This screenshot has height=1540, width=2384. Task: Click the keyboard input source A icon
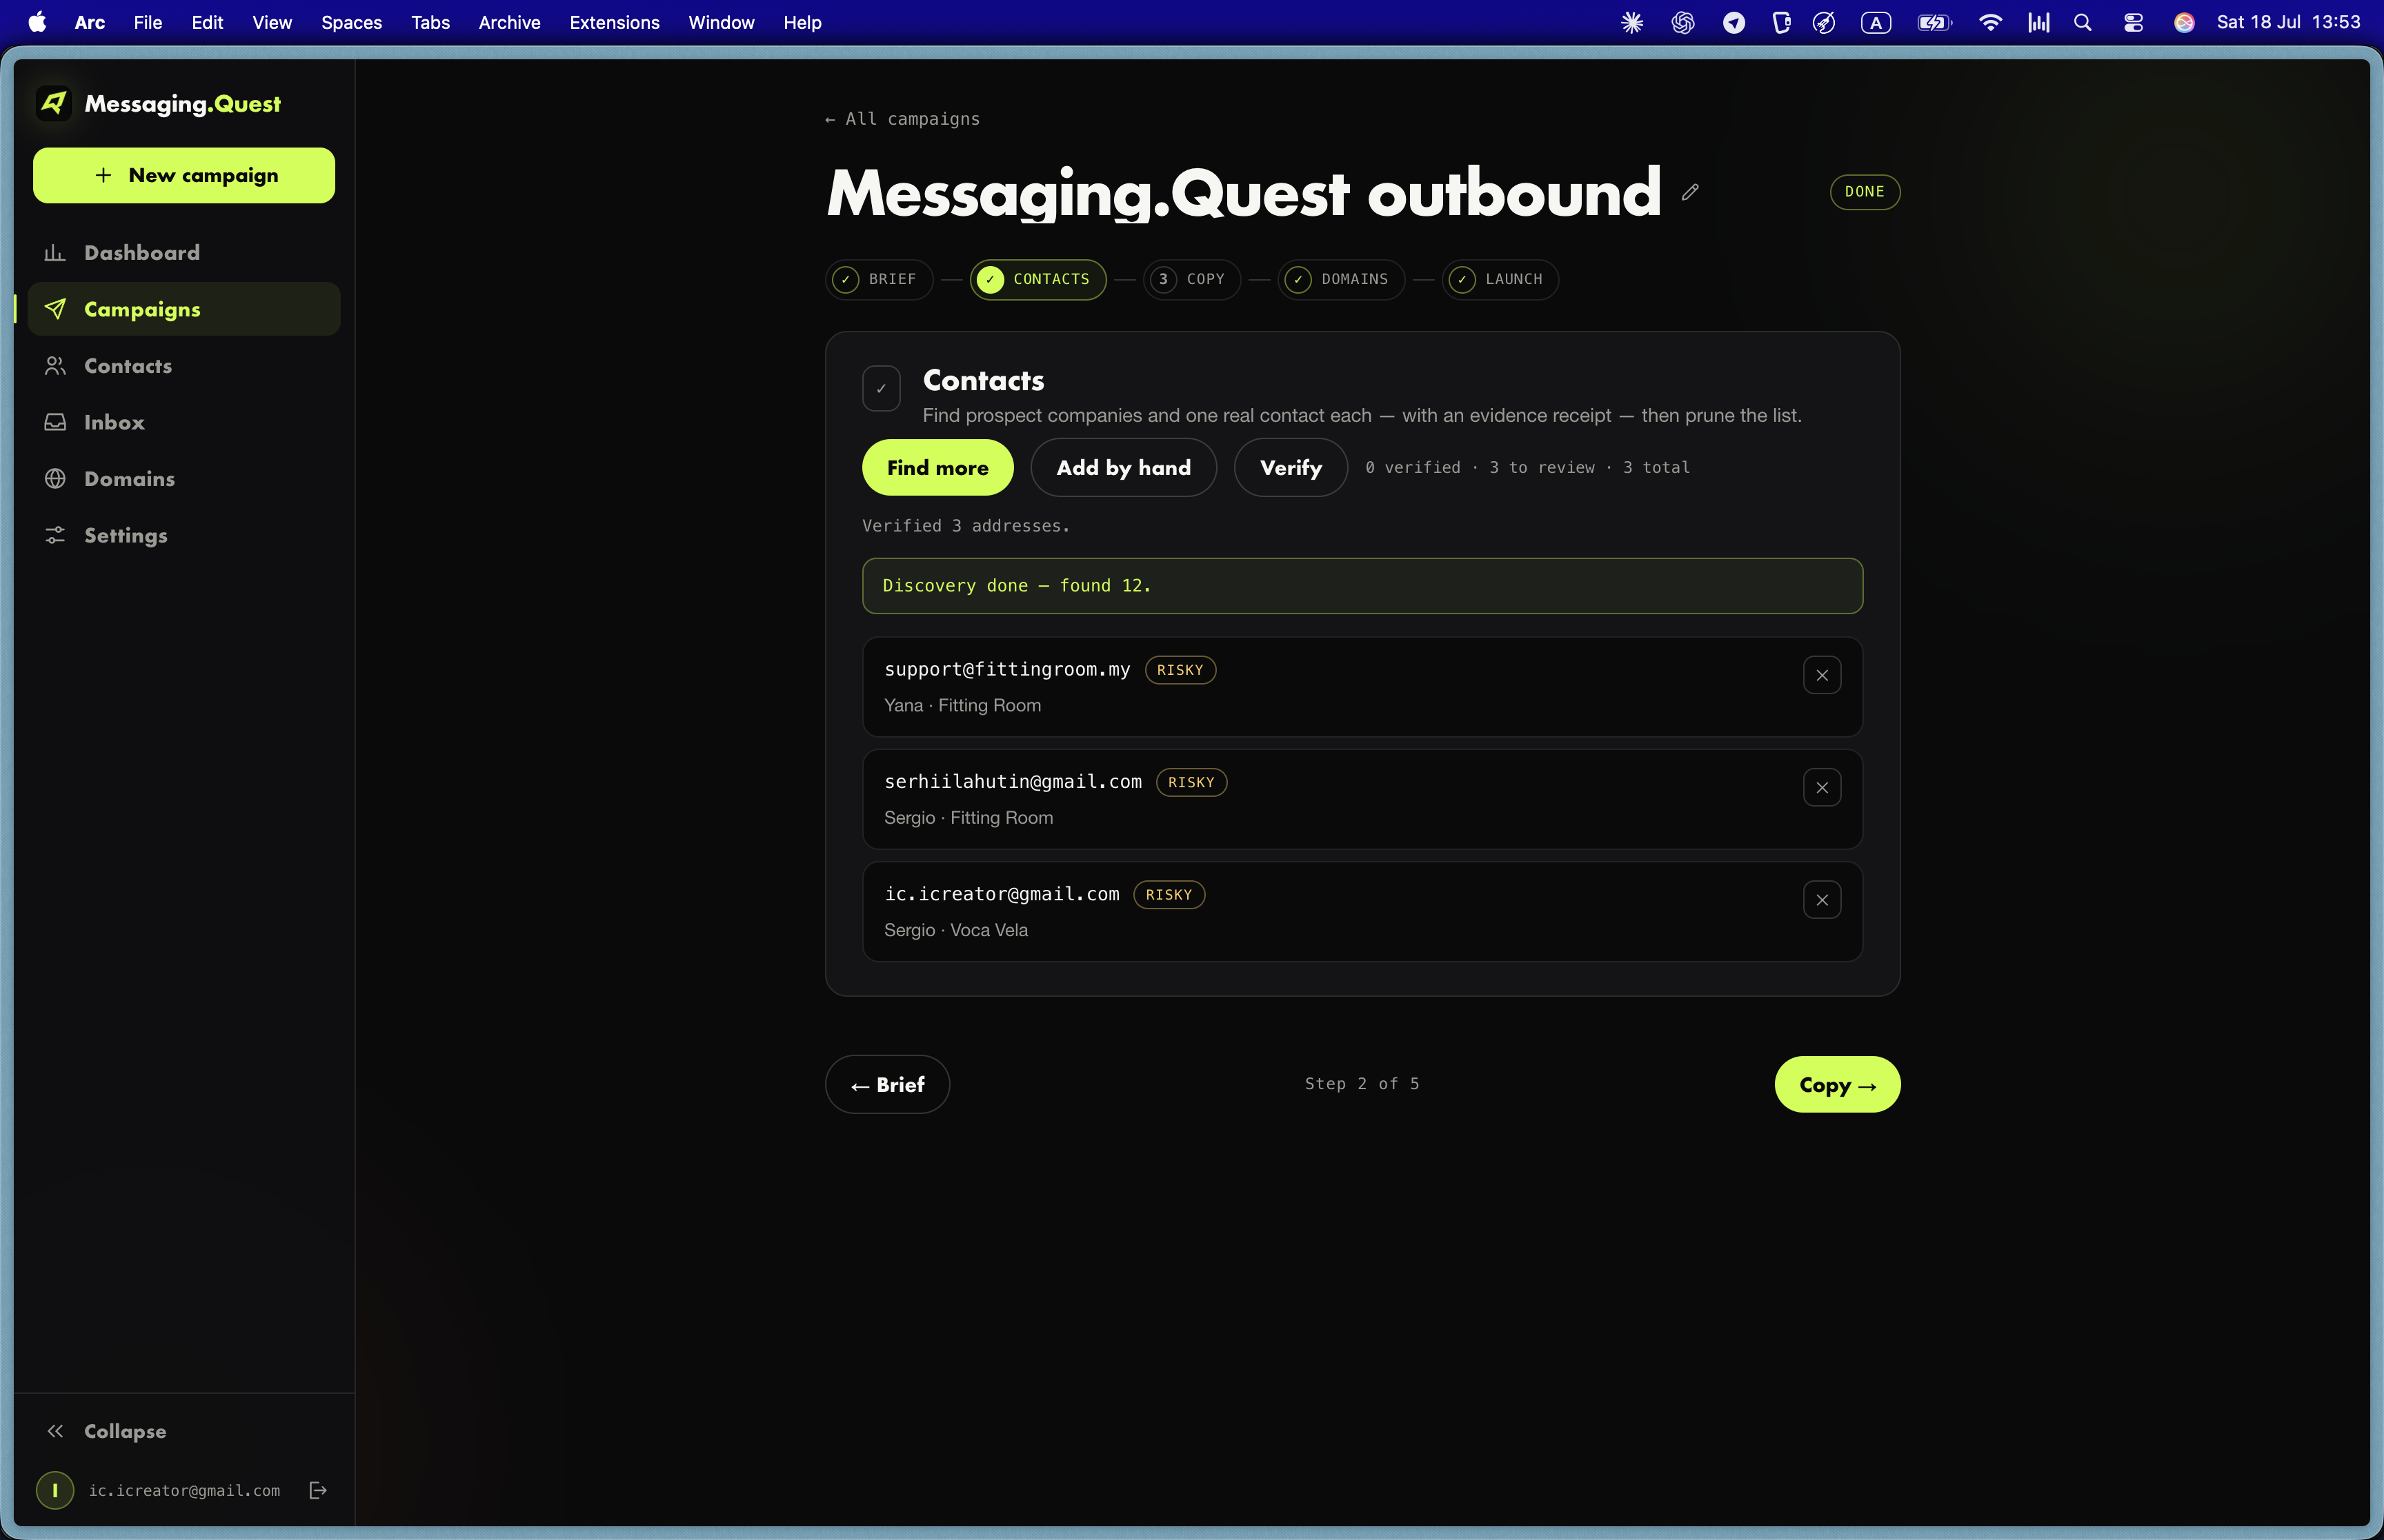click(1876, 22)
